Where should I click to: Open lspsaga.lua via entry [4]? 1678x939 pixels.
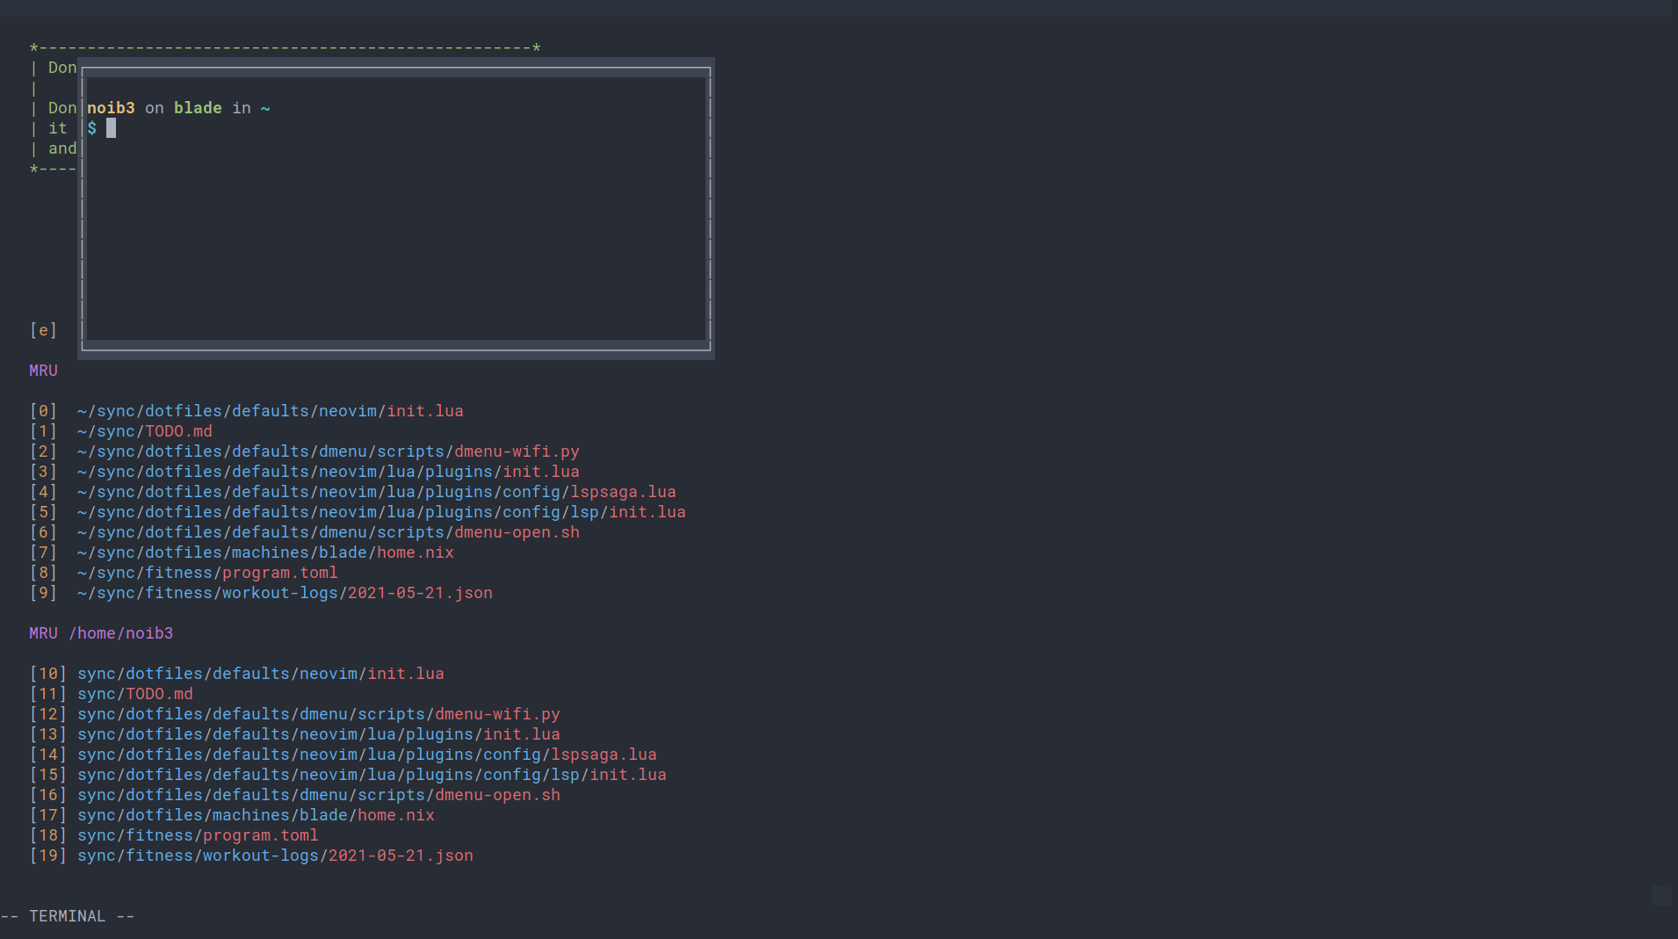point(376,491)
